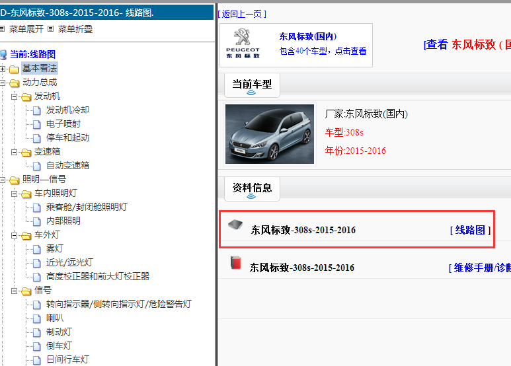Collapse the 动力总成 tree node

coord(2,83)
